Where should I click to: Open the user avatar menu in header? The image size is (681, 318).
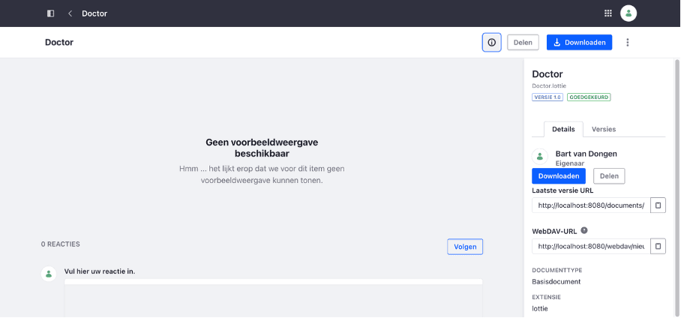pyautogui.click(x=628, y=13)
